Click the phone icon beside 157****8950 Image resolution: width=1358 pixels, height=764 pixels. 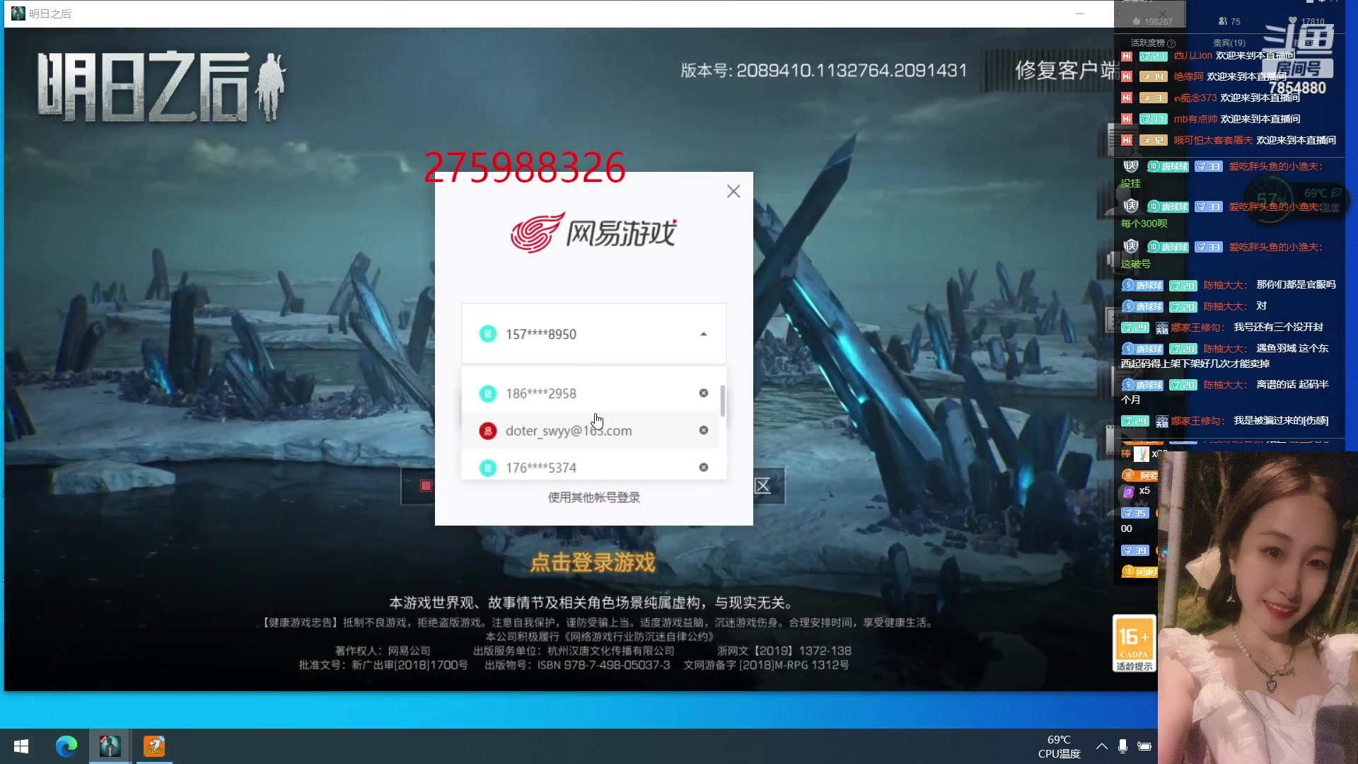click(x=487, y=334)
